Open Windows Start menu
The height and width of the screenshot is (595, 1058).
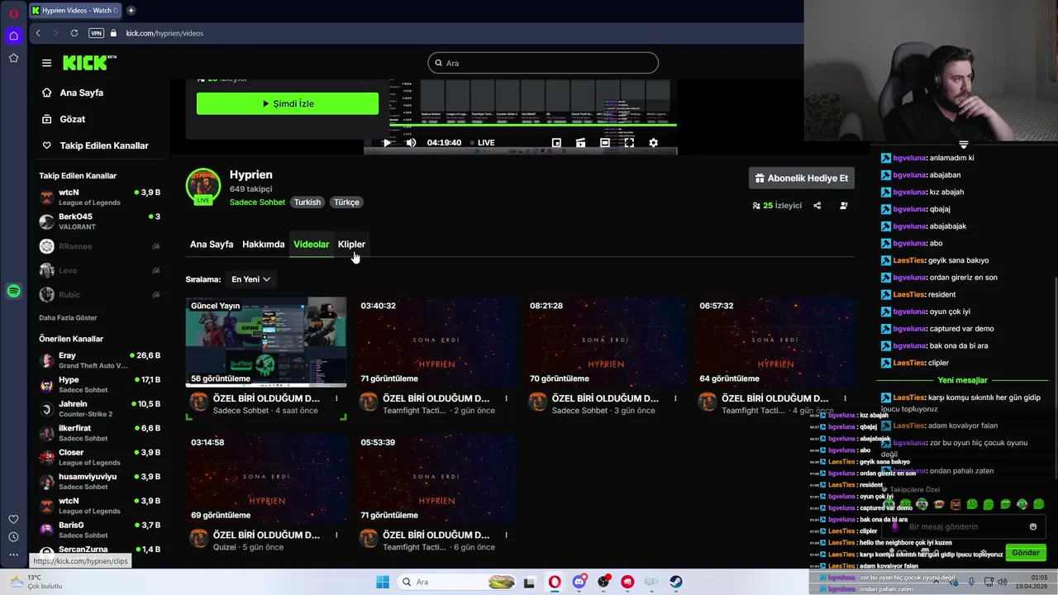point(383,582)
